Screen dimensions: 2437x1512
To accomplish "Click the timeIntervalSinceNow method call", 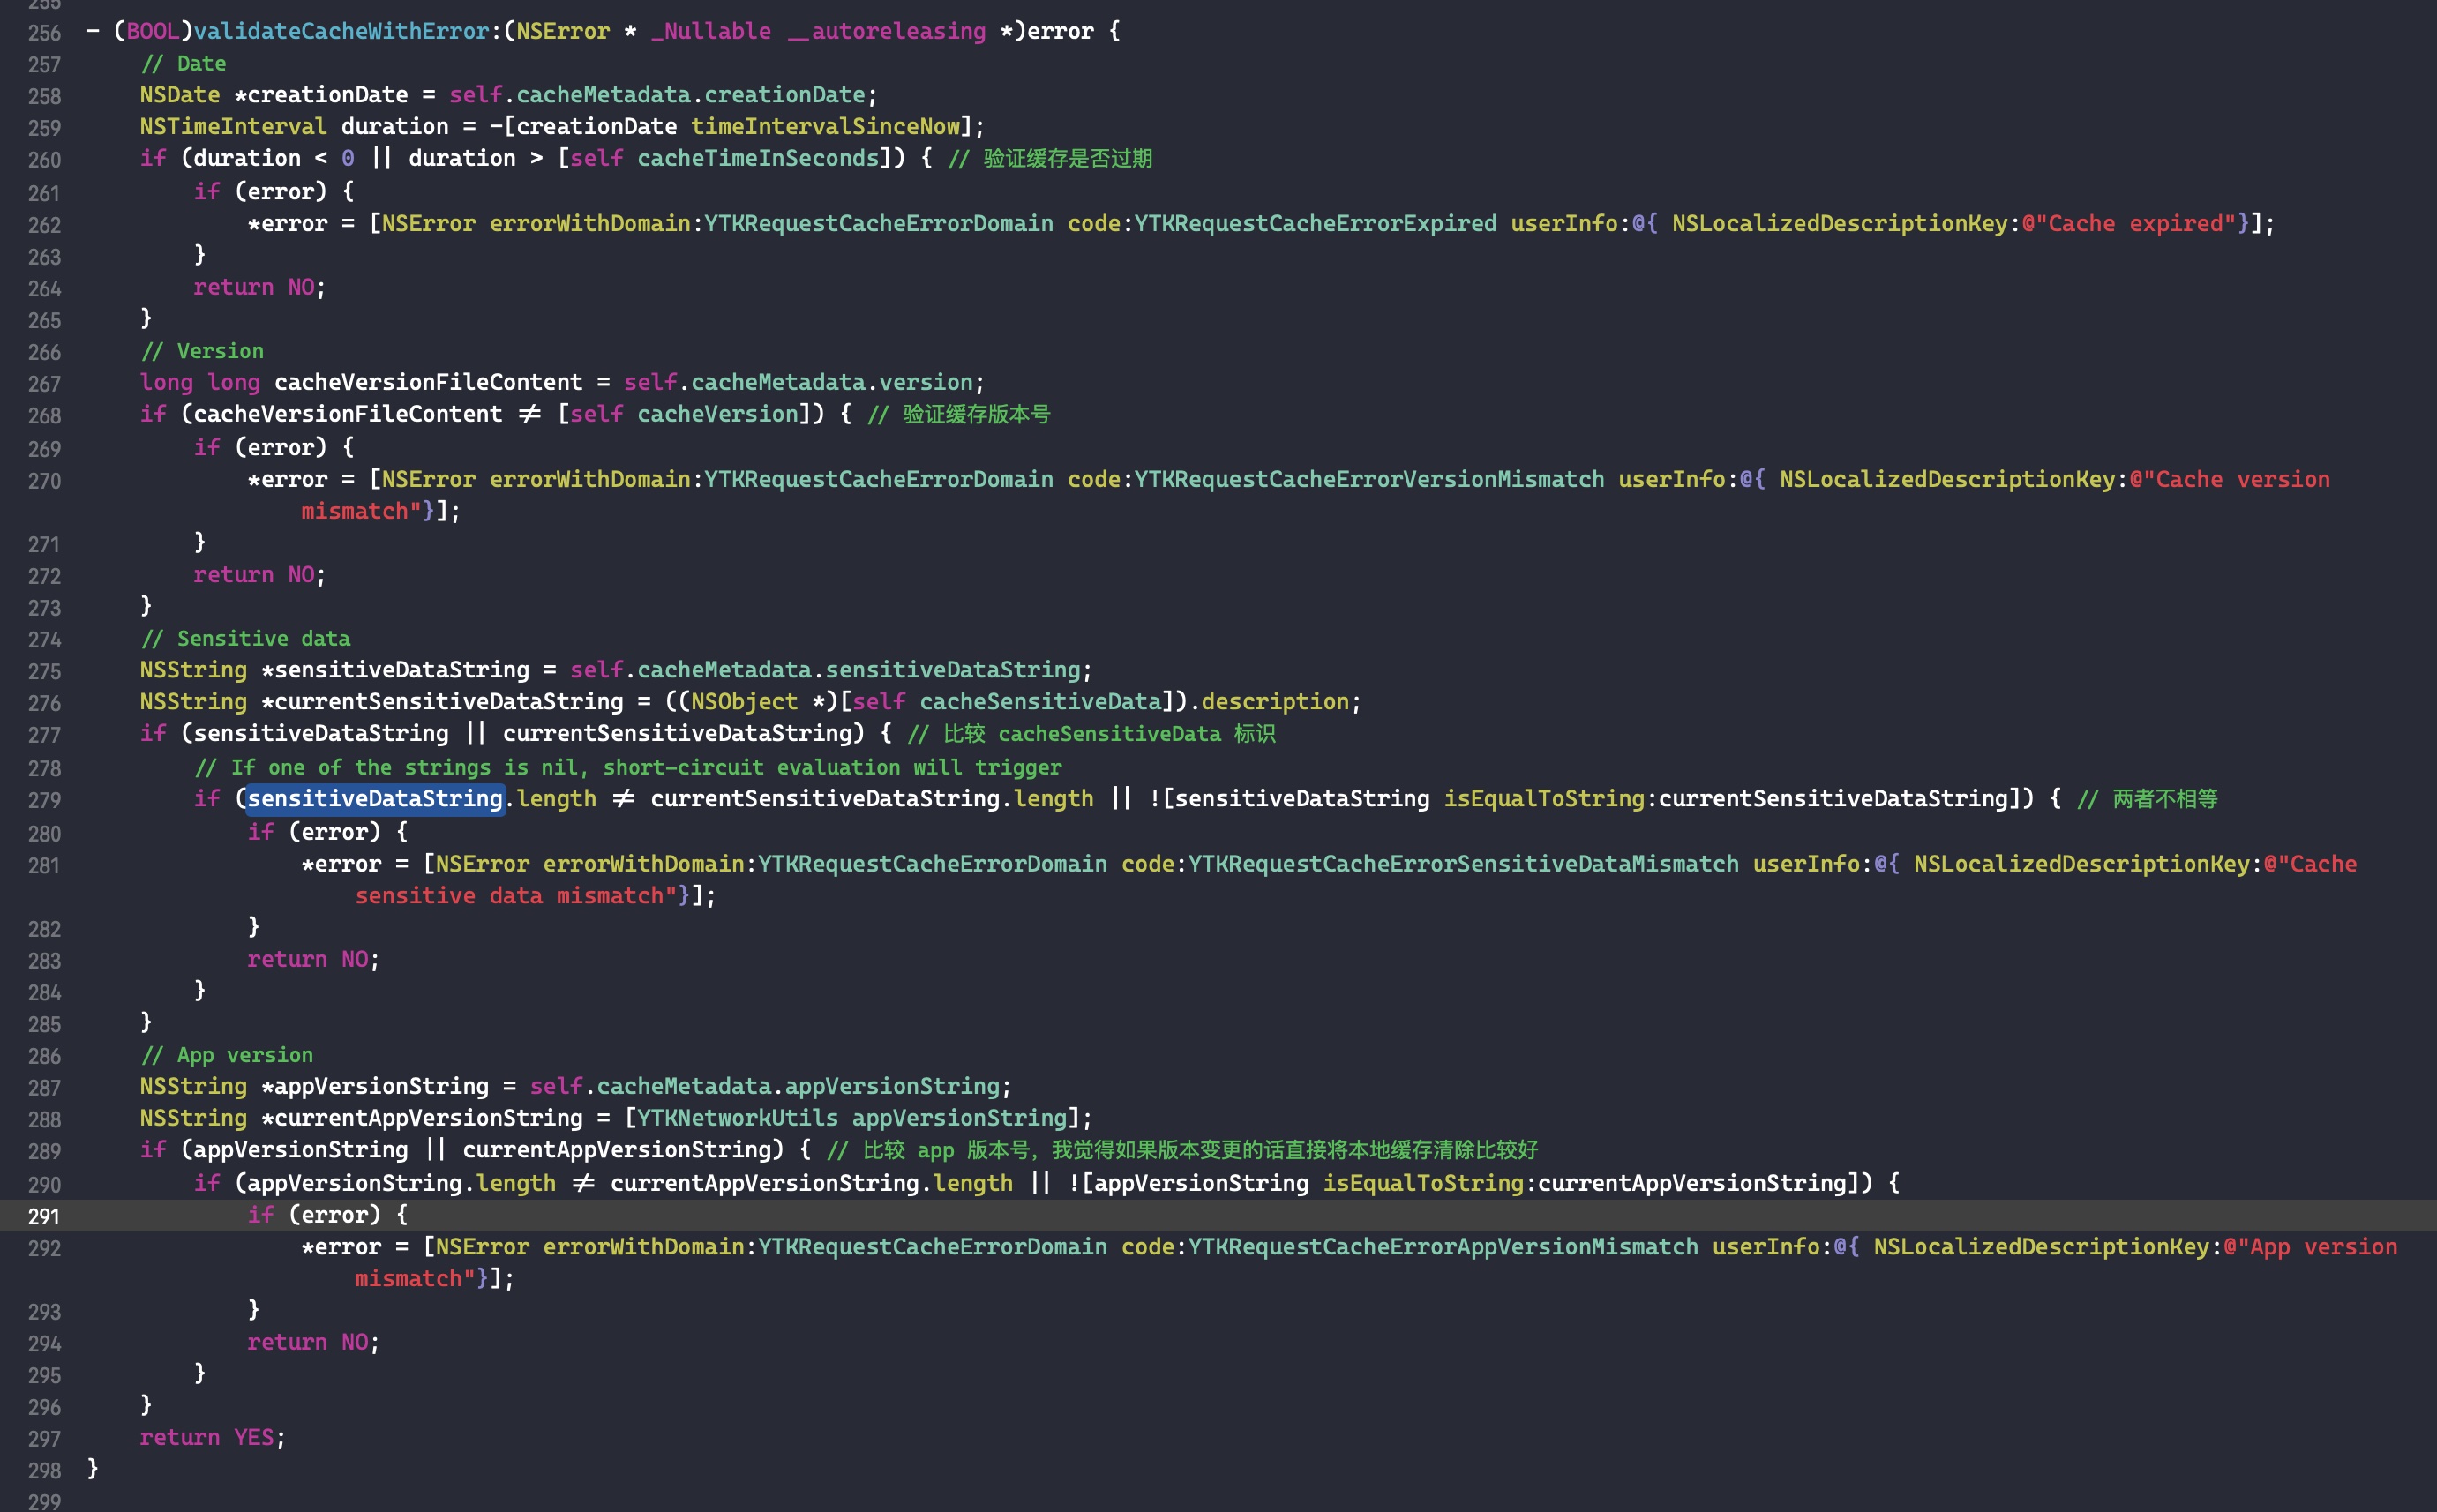I will pos(825,126).
